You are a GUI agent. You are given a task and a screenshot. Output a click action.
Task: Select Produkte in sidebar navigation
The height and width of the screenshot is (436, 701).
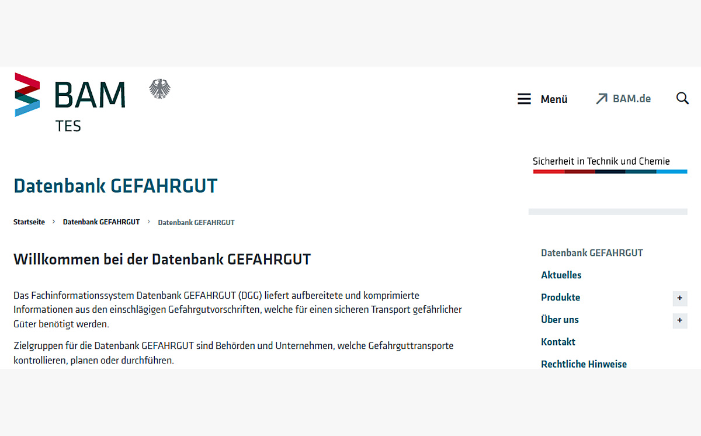(x=561, y=297)
